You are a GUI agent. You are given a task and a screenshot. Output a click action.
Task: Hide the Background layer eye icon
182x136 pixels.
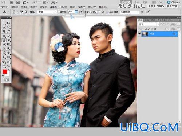coord(139,34)
